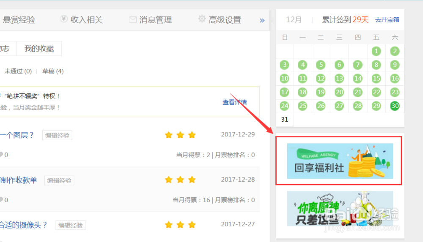This screenshot has height=242, width=423.
Task: Click calendar day 2 check-in circle
Action: click(395, 51)
